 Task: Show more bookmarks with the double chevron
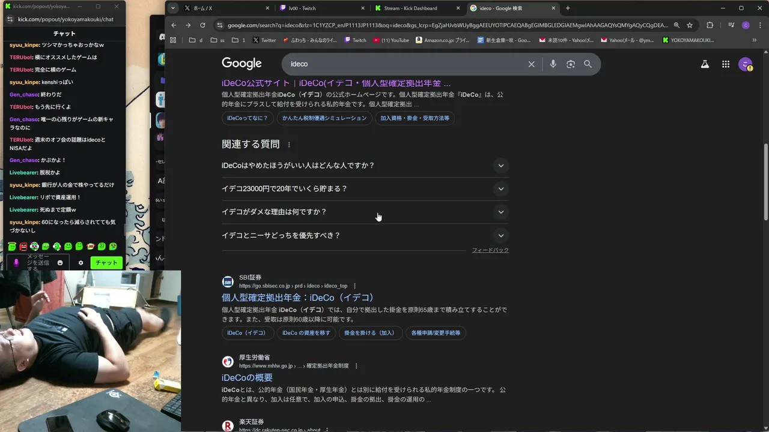755,40
